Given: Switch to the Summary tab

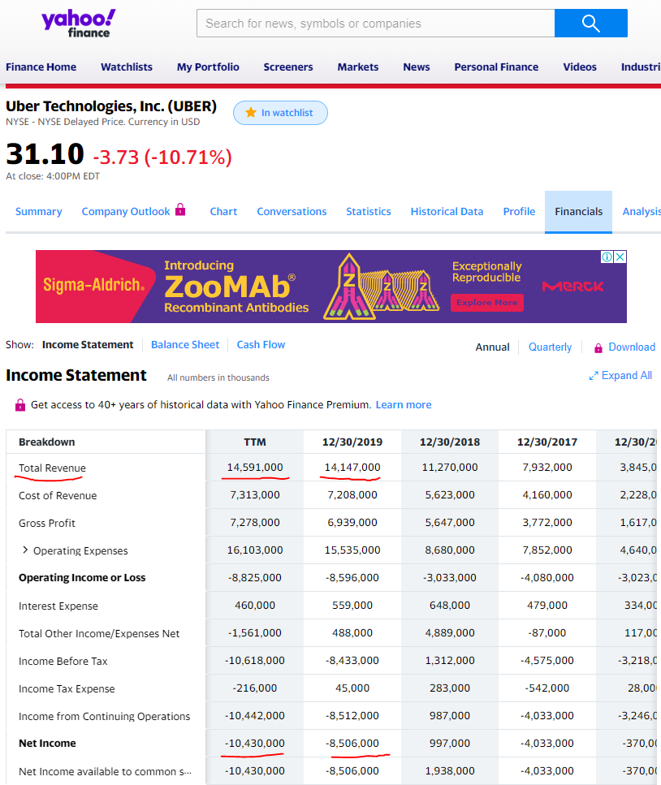Looking at the screenshot, I should pyautogui.click(x=38, y=211).
